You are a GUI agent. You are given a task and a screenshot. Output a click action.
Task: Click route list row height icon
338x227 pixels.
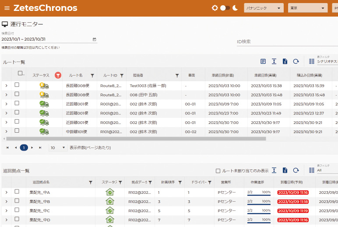[x=274, y=62]
